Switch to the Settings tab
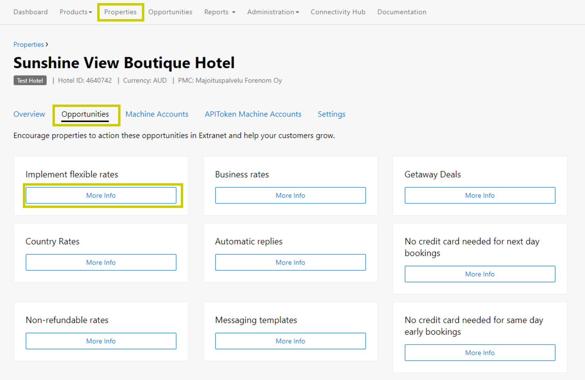Viewport: 585px width, 380px height. [x=331, y=114]
